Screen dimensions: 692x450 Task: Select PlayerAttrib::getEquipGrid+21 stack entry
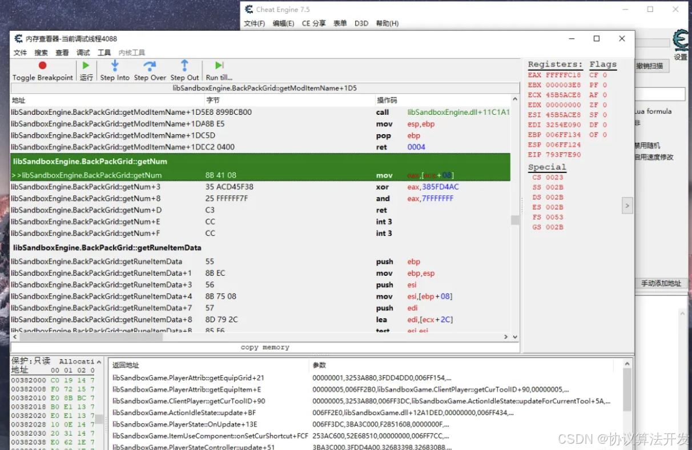(367, 377)
